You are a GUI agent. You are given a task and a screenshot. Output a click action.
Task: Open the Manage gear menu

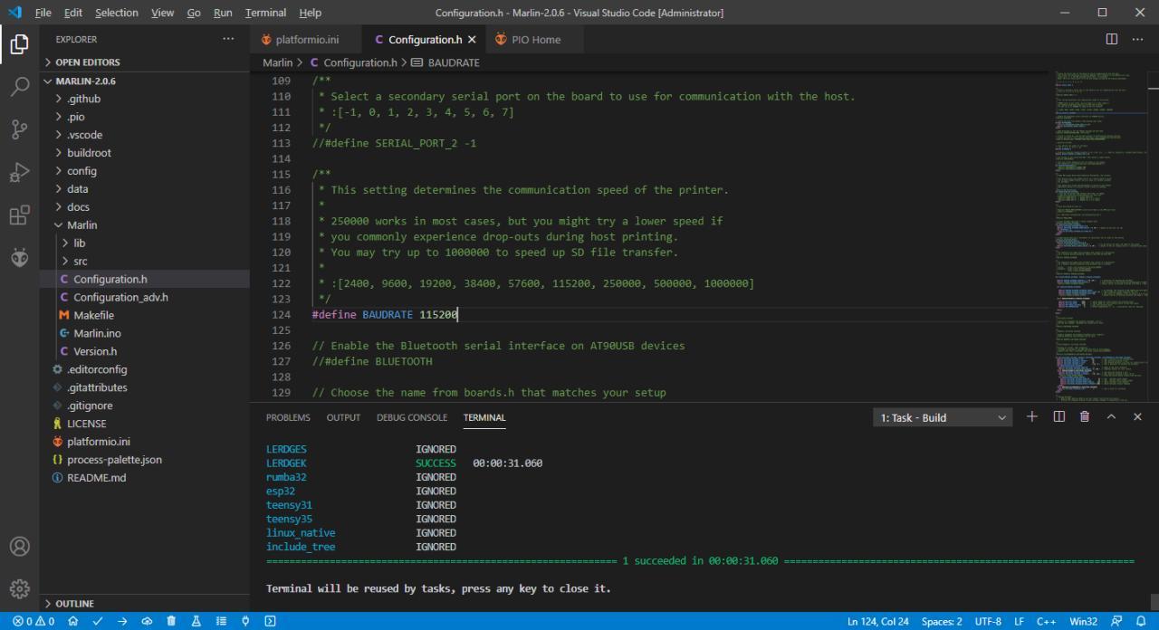pyautogui.click(x=20, y=589)
